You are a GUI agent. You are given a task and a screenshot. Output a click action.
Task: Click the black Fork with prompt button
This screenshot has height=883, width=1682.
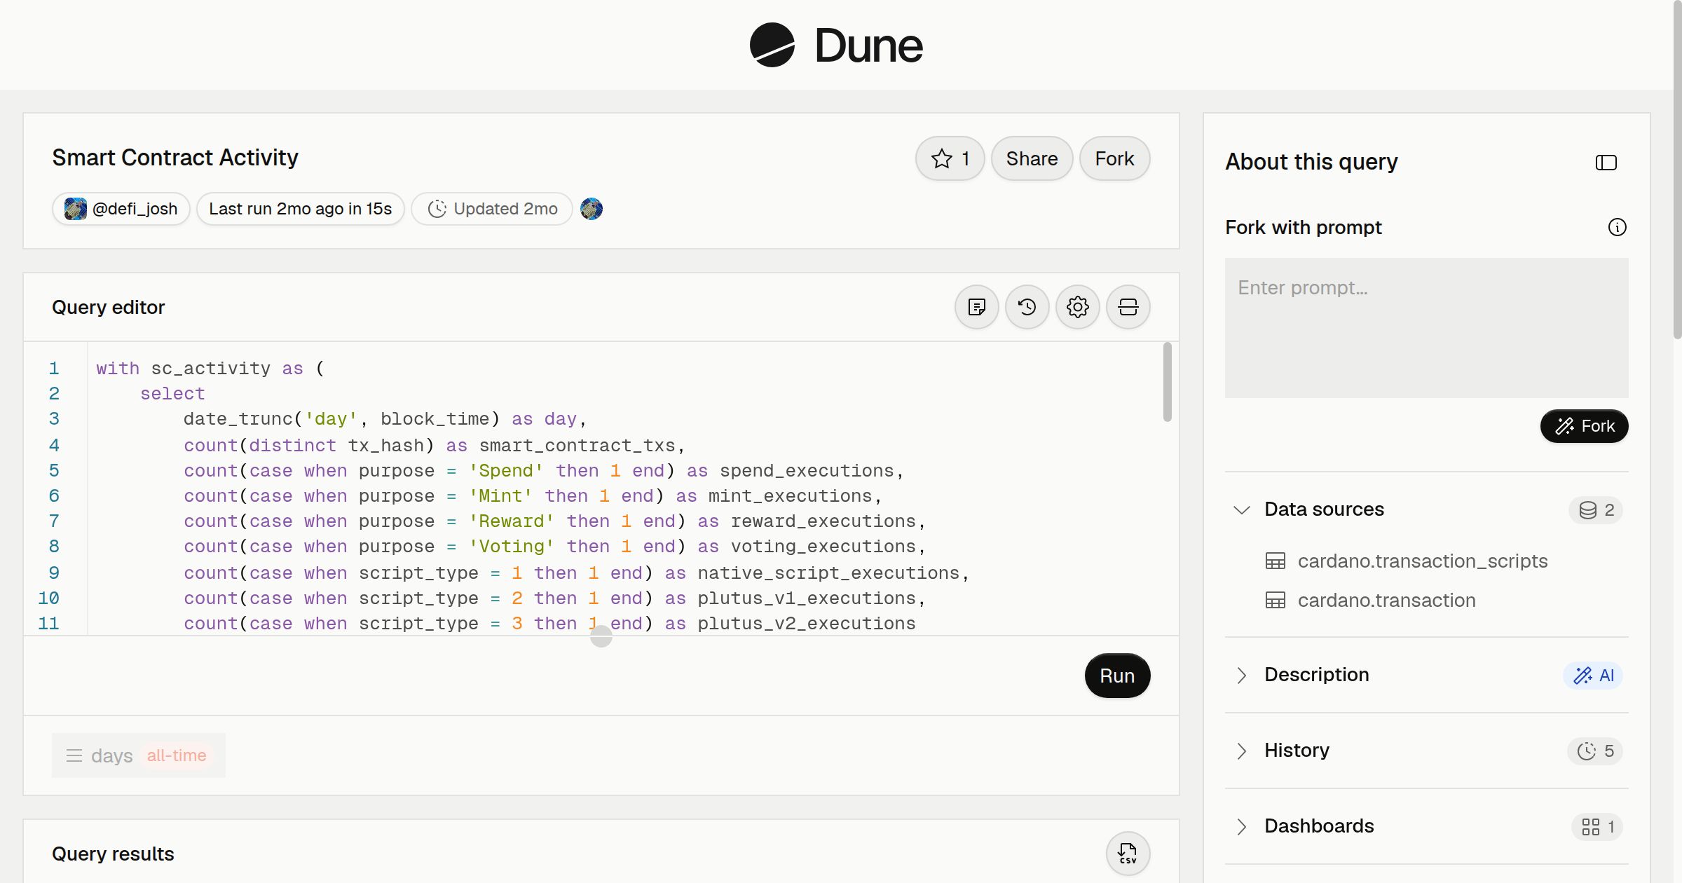(1584, 426)
